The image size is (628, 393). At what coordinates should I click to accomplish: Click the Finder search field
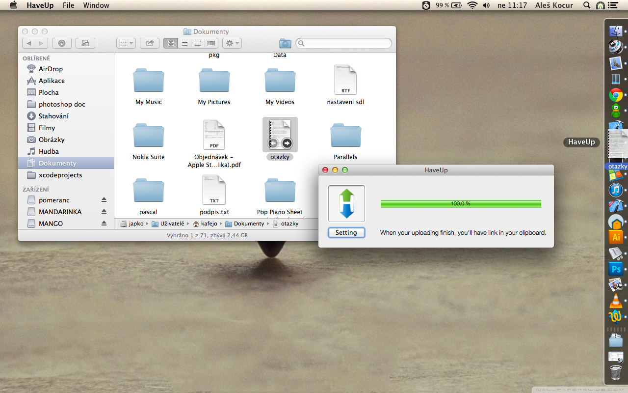[343, 43]
